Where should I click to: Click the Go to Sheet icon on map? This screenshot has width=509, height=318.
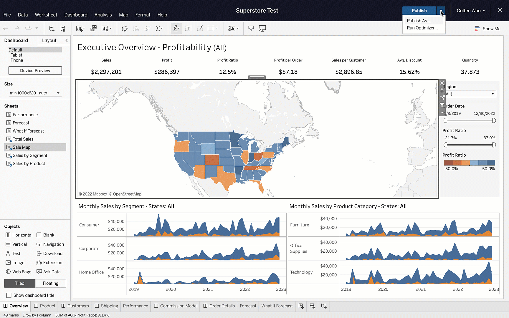442,98
